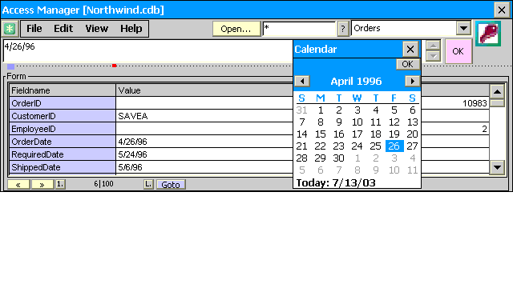Select the OrderDate fieldname cell
The image size is (513, 292).
coord(63,142)
